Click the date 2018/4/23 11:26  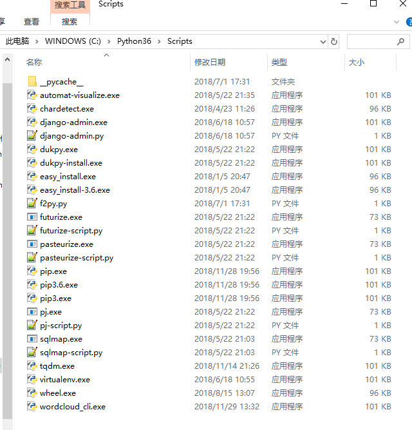[x=225, y=108]
